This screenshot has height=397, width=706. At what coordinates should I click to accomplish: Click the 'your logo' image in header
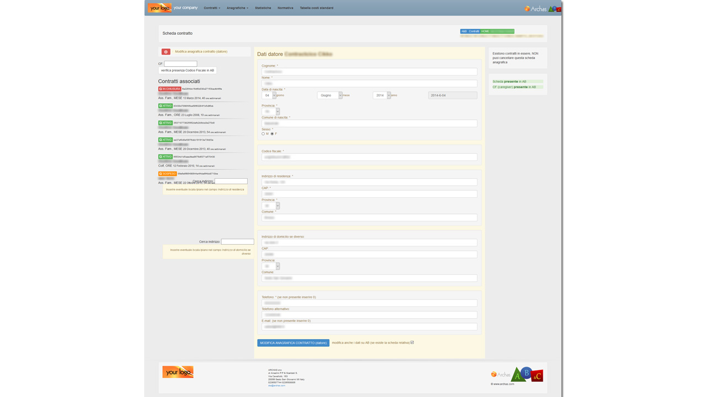(159, 8)
